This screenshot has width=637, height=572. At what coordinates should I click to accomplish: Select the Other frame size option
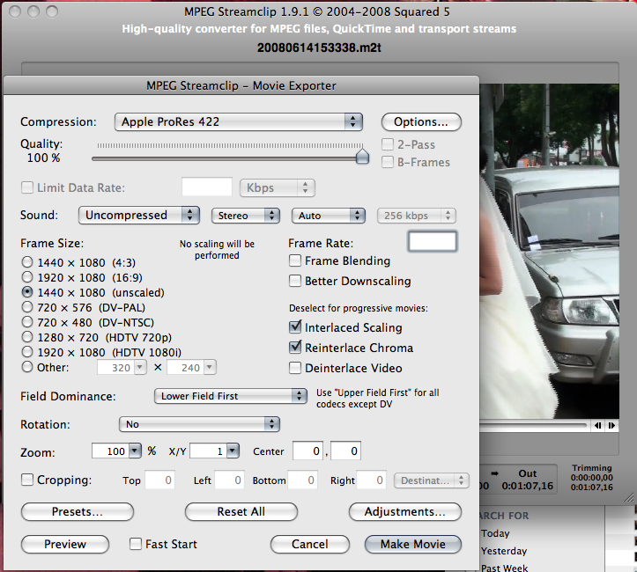point(27,367)
